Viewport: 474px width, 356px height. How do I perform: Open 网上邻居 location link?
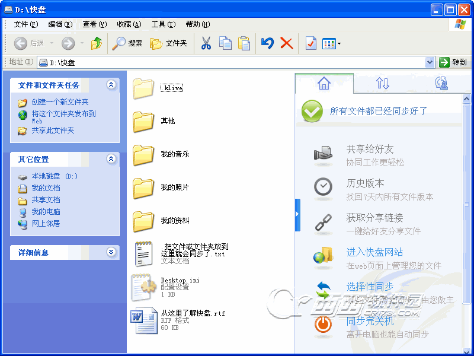pyautogui.click(x=46, y=224)
